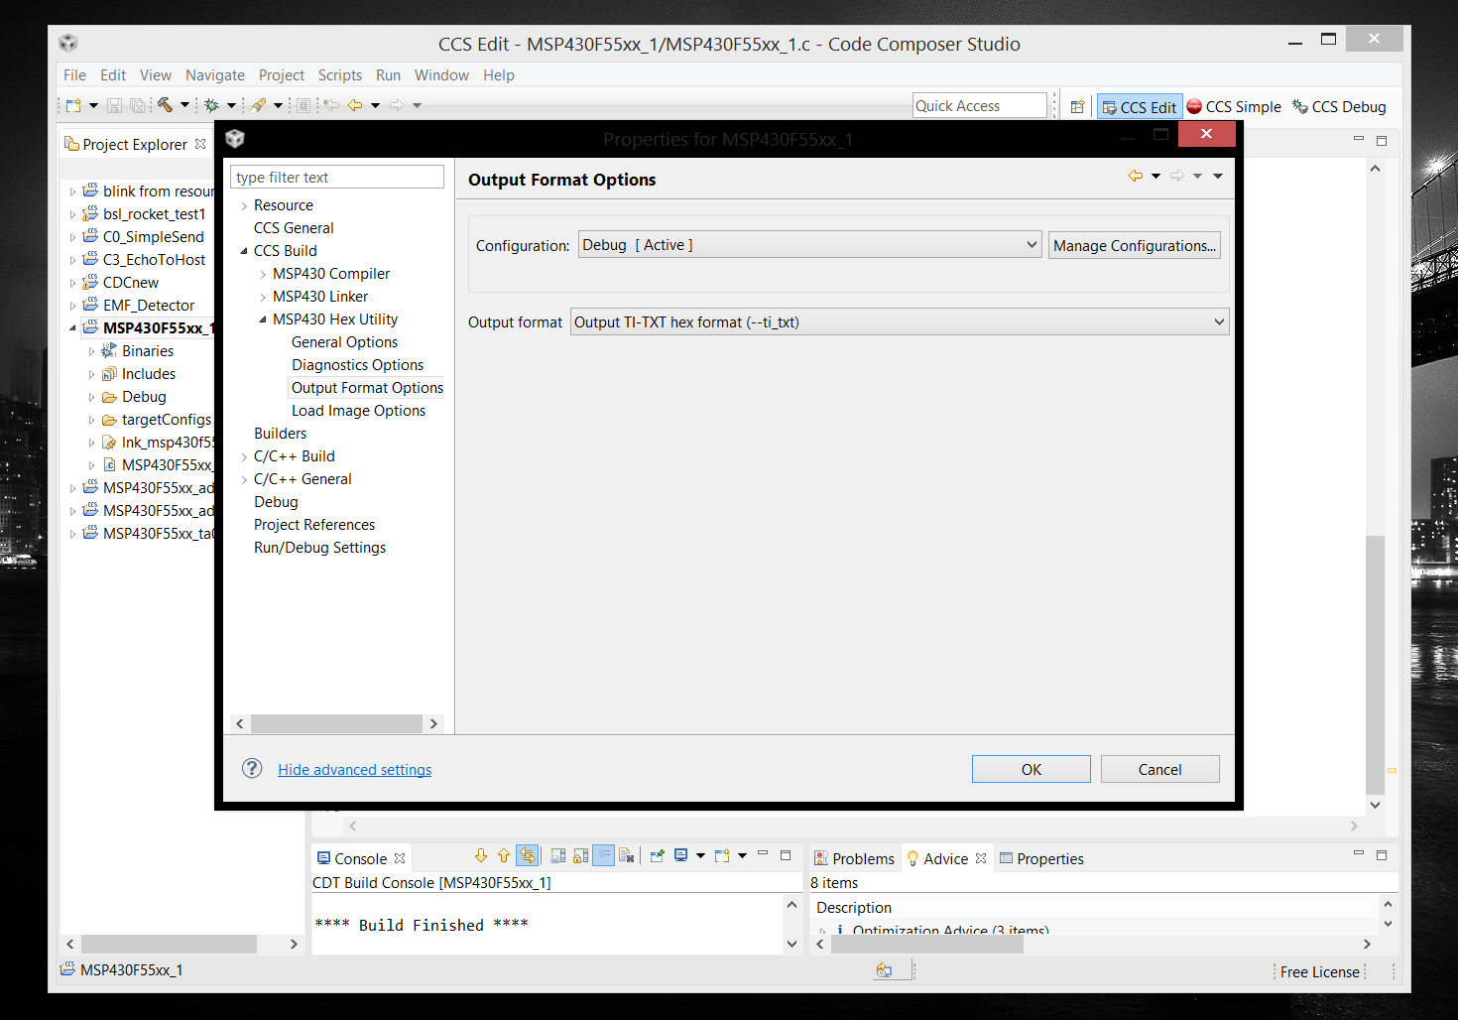The width and height of the screenshot is (1458, 1020).
Task: Select General Options tree item
Action: [x=344, y=342]
